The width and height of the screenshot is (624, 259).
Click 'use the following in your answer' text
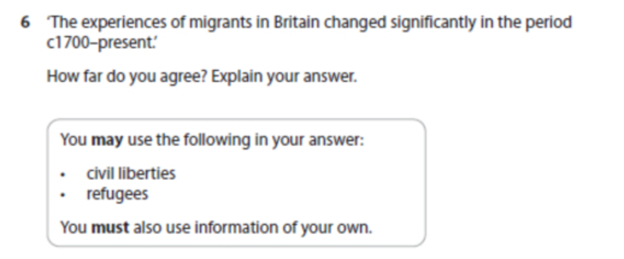coord(243,140)
